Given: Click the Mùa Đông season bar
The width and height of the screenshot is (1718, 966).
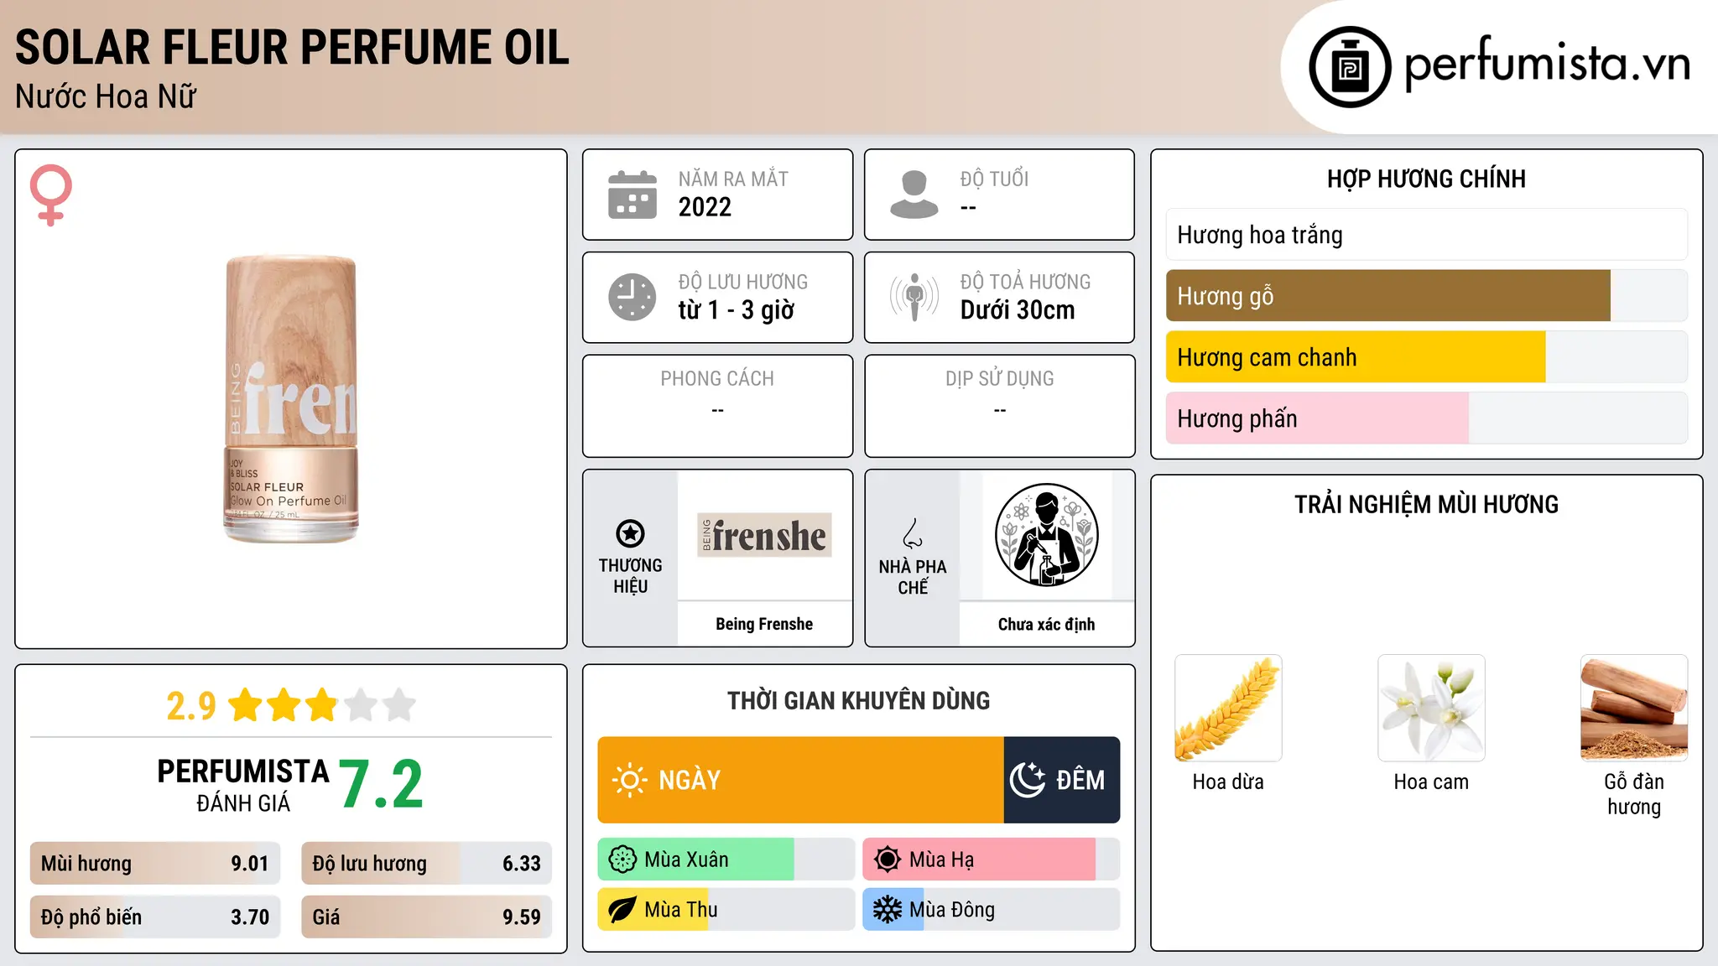Looking at the screenshot, I should pos(991,910).
